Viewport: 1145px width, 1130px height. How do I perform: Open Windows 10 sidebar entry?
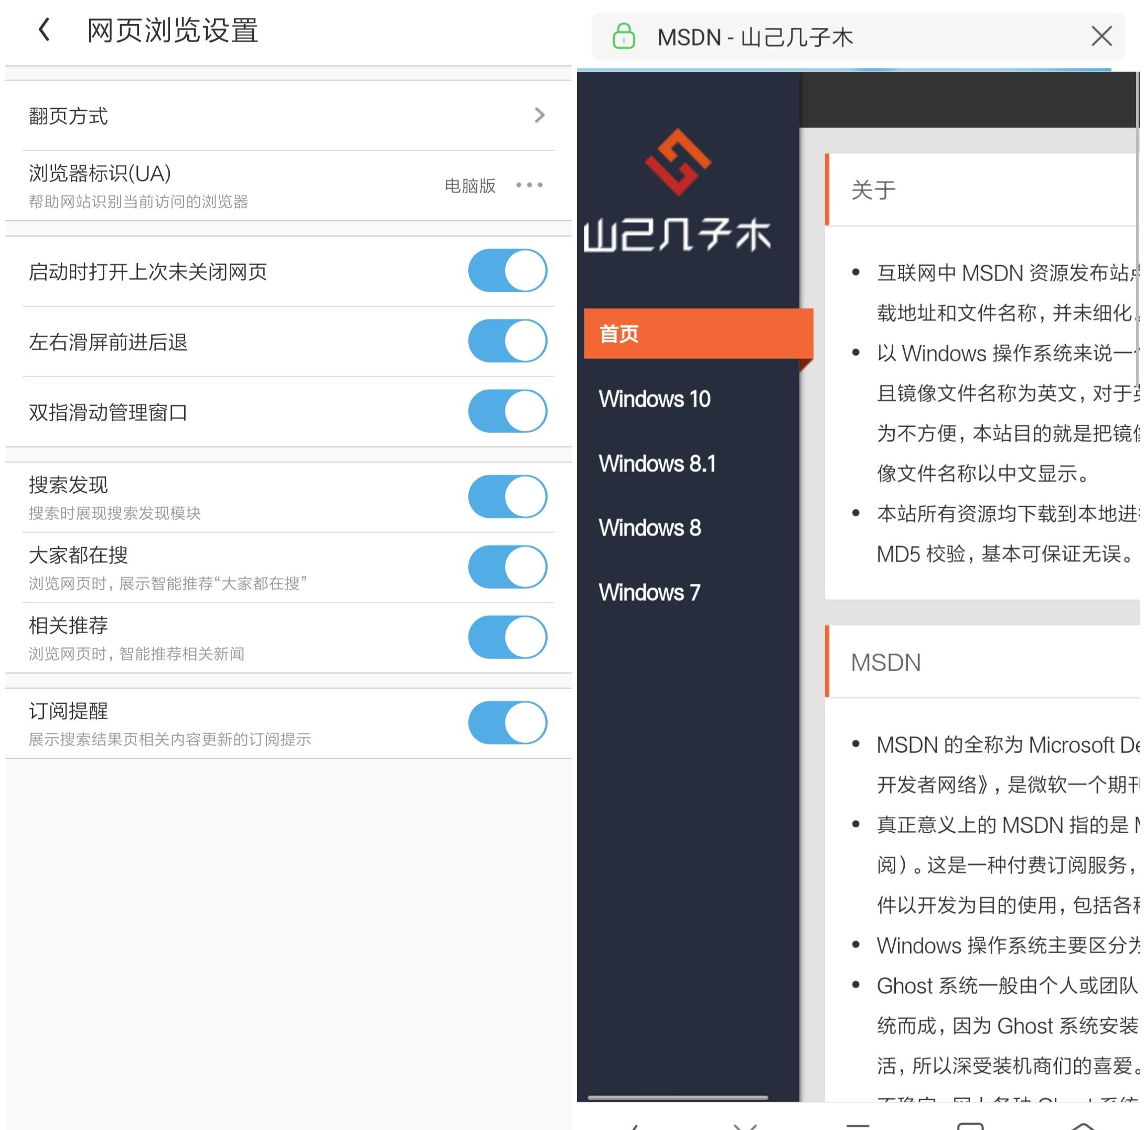[x=654, y=400]
